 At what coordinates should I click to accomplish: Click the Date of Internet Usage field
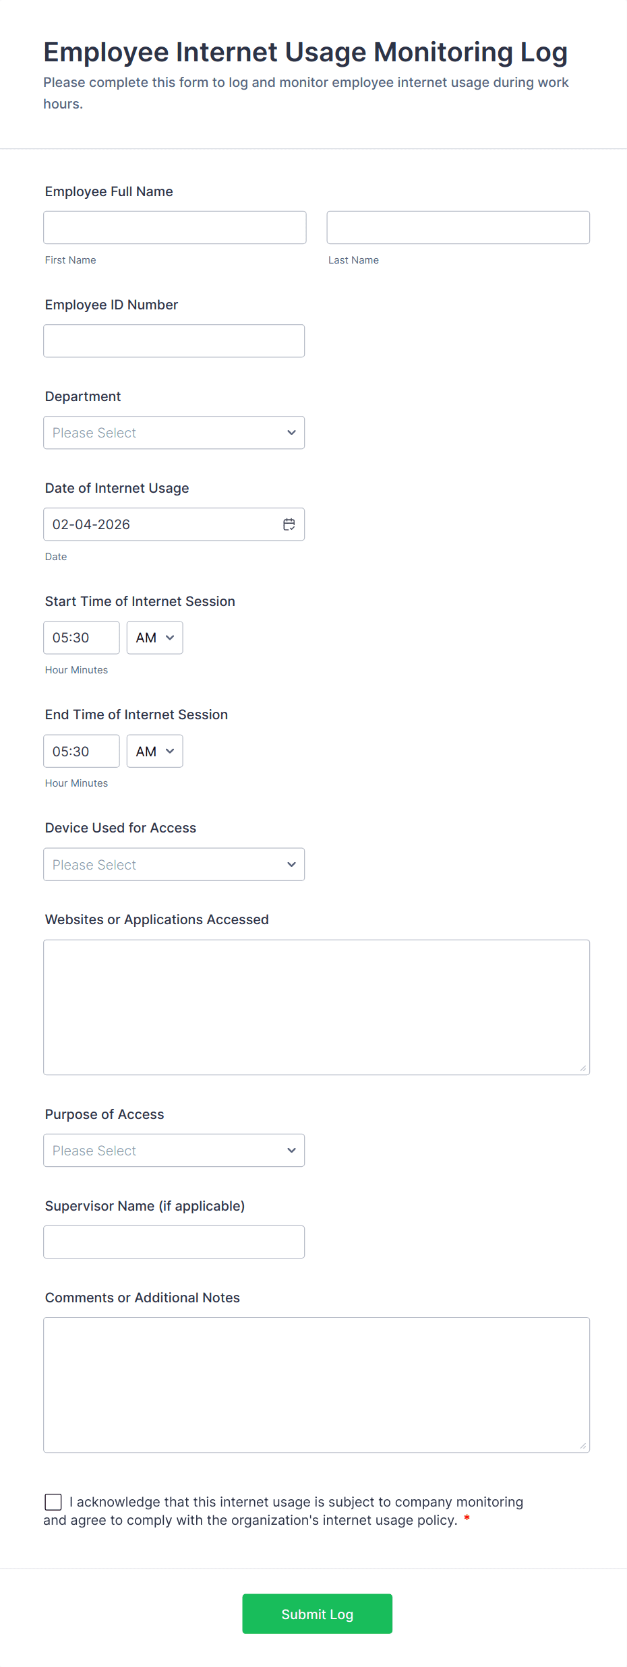pyautogui.click(x=174, y=524)
